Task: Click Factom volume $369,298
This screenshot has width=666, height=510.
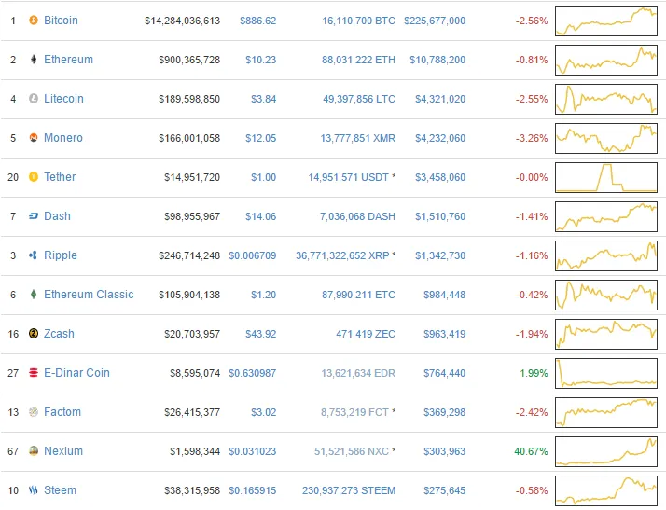Action: (444, 412)
